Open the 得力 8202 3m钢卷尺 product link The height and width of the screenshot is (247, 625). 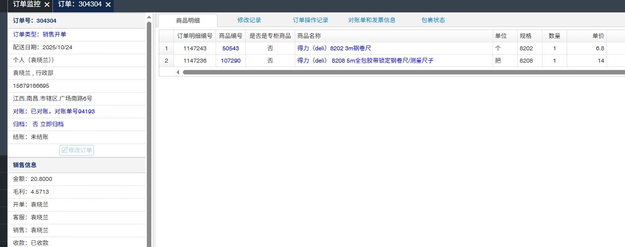click(334, 48)
